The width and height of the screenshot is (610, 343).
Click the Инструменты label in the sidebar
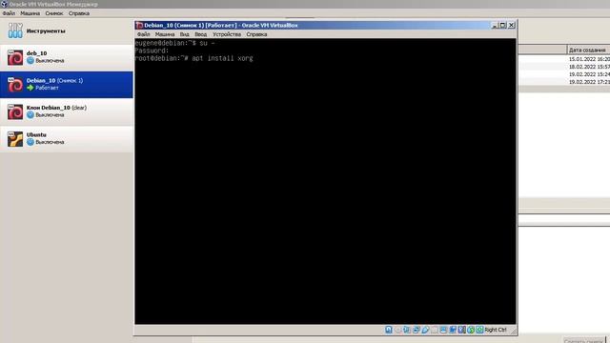tap(46, 30)
